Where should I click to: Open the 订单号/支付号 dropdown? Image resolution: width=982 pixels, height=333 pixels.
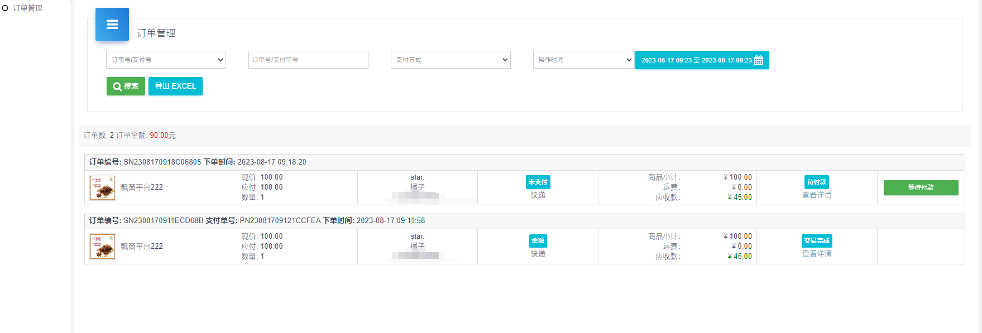[166, 60]
